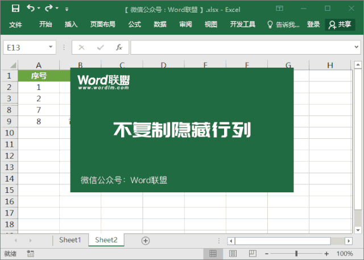The height and width of the screenshot is (260, 364).
Task: Select the 数据 ribbon tab
Action: [160, 24]
